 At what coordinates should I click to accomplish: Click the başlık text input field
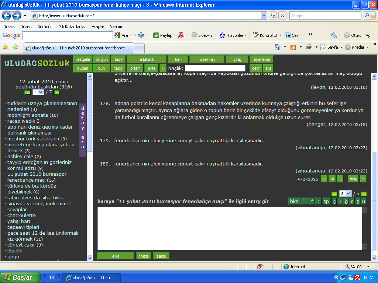(x=215, y=68)
